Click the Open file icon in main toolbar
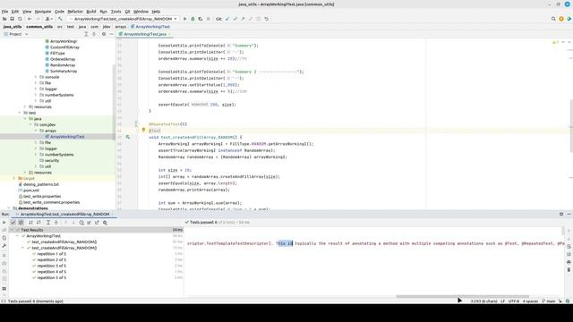This screenshot has height=322, width=573. tap(4, 19)
